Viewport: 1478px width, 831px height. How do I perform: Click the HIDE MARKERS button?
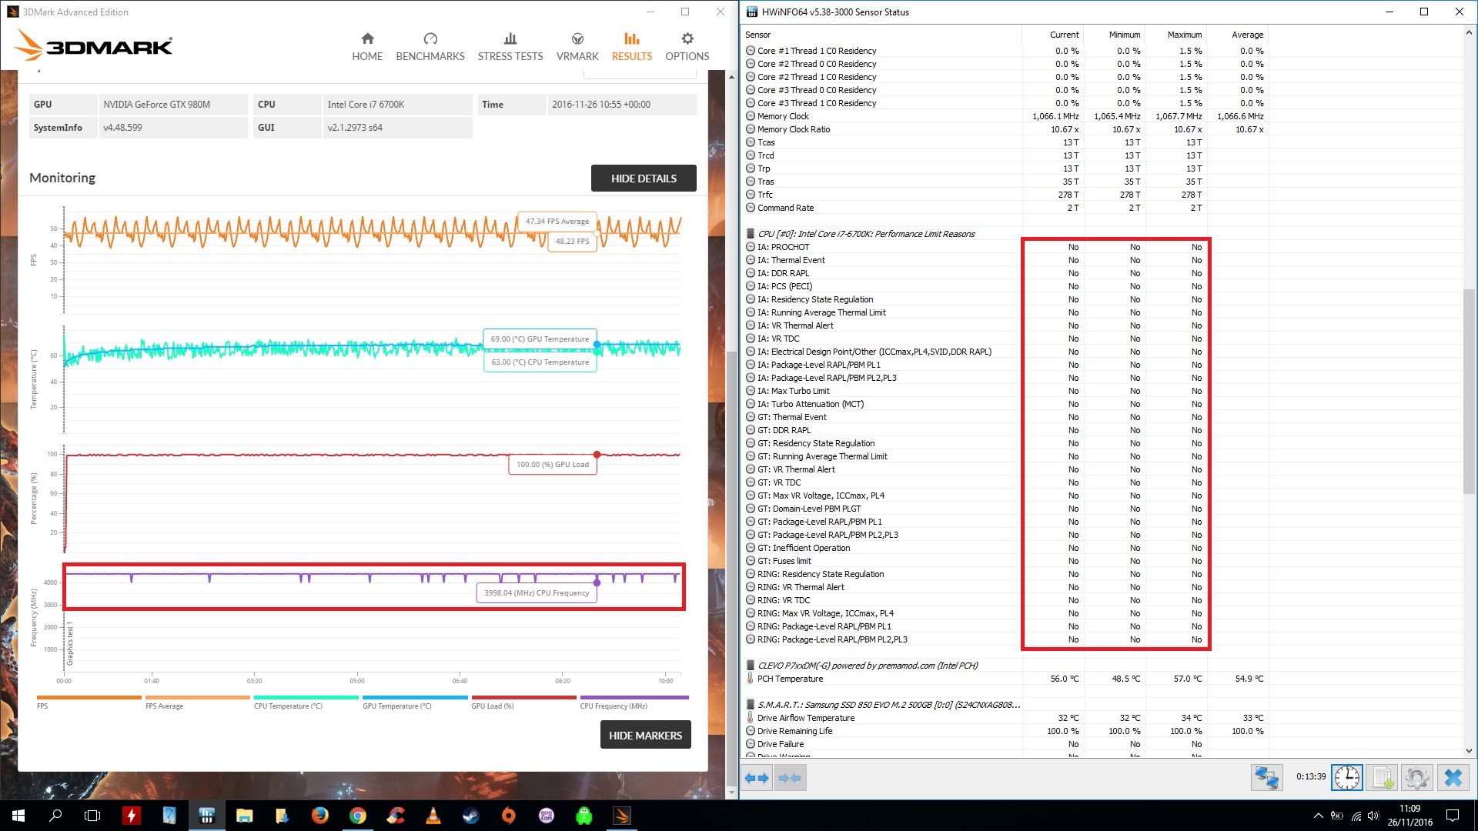(x=646, y=736)
